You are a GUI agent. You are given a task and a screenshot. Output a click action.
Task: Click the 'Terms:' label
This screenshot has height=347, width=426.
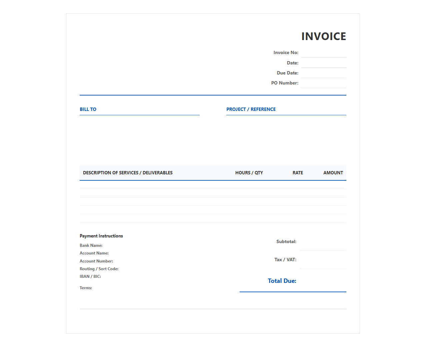(x=86, y=288)
